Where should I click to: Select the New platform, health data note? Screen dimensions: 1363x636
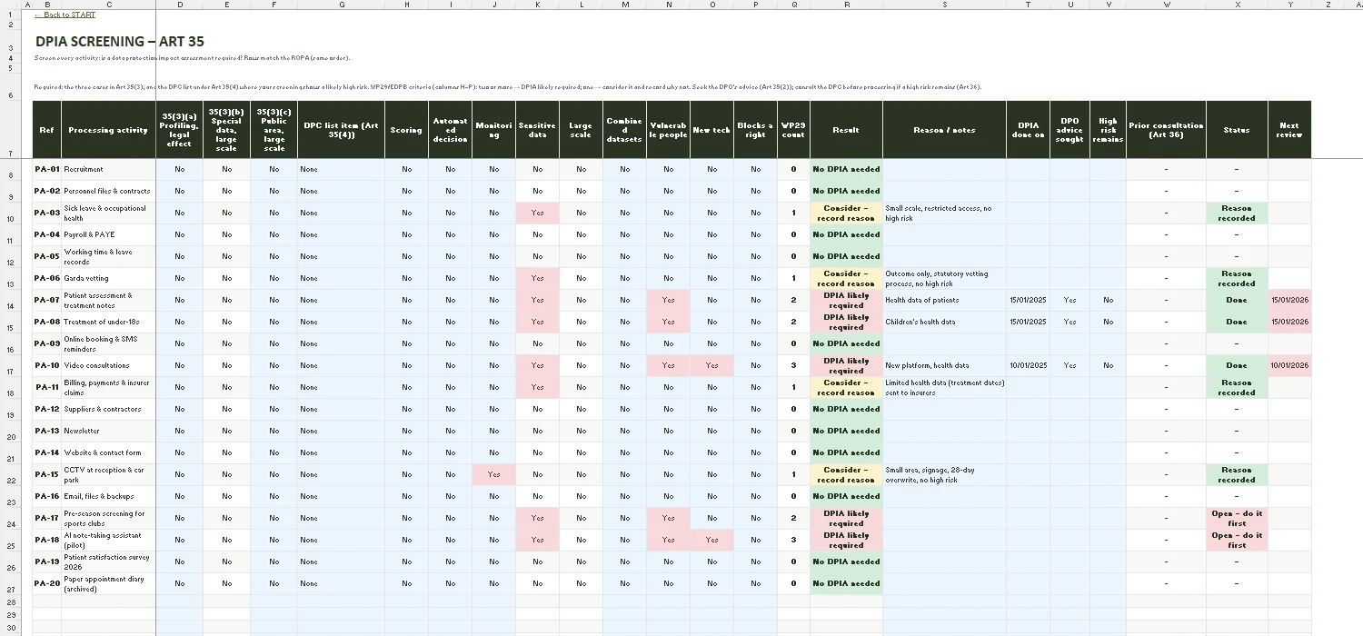click(945, 366)
